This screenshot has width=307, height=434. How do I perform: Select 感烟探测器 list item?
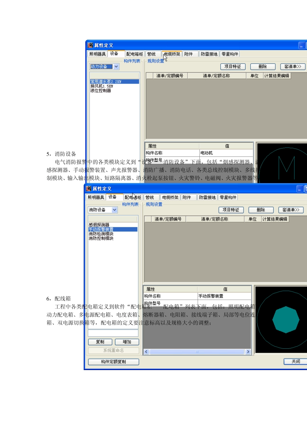tap(113, 225)
